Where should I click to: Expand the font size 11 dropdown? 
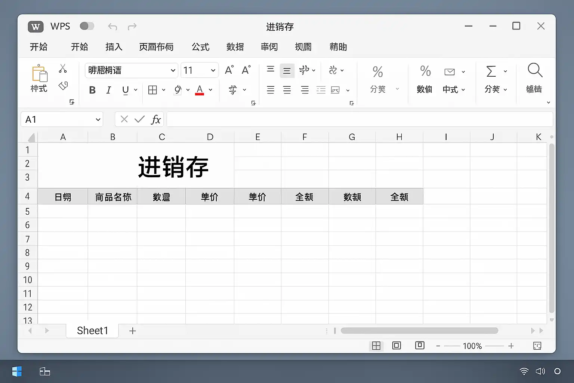[x=213, y=70]
